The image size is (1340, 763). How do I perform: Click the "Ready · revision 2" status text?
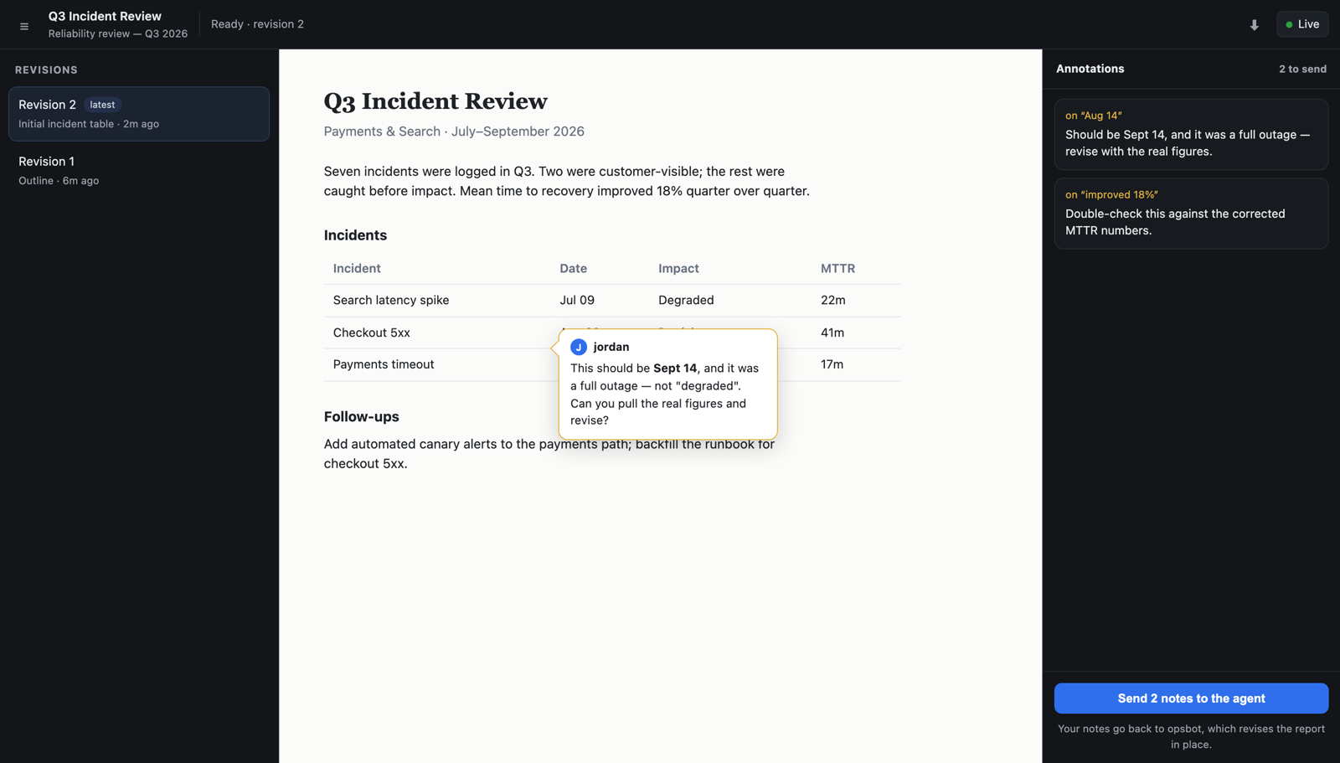pyautogui.click(x=257, y=24)
